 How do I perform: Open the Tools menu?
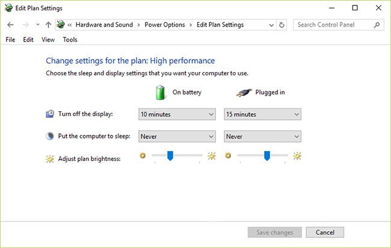[x=70, y=40]
